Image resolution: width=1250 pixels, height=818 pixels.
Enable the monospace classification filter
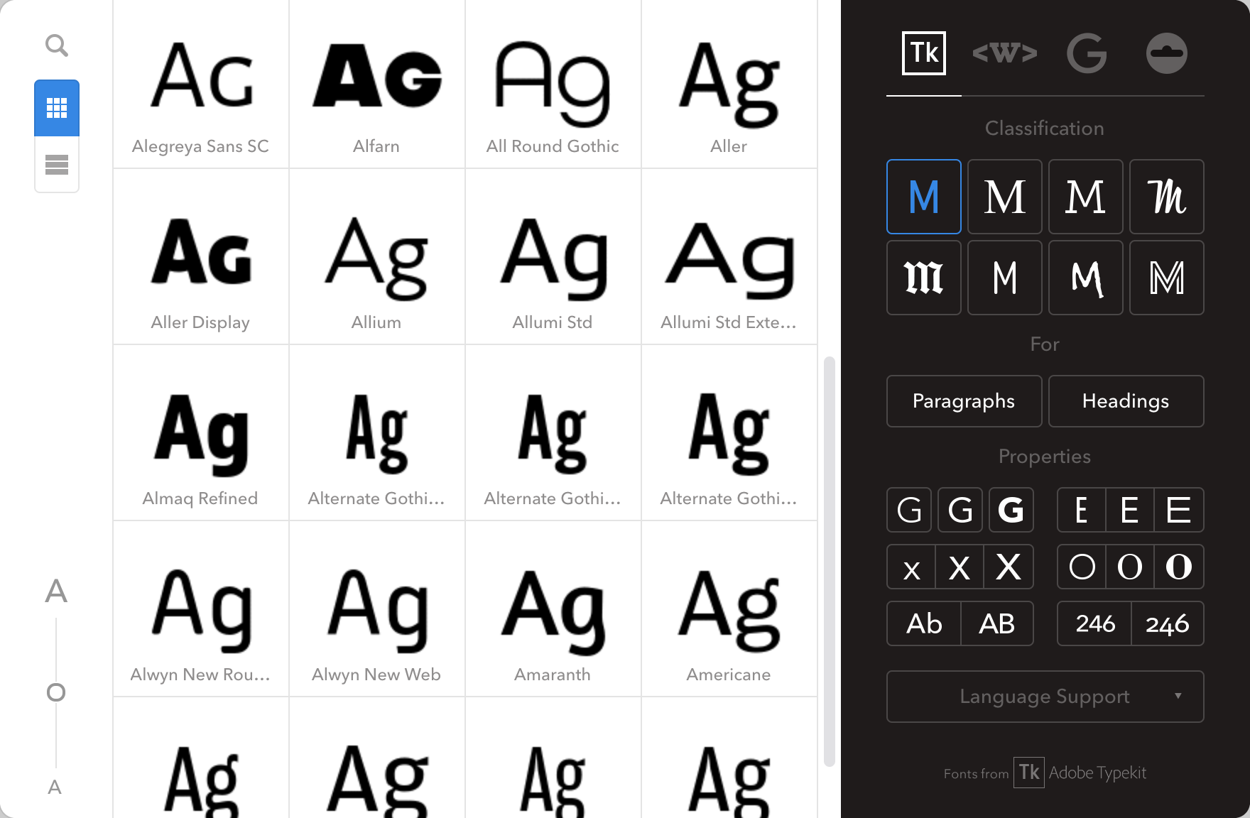[1005, 278]
